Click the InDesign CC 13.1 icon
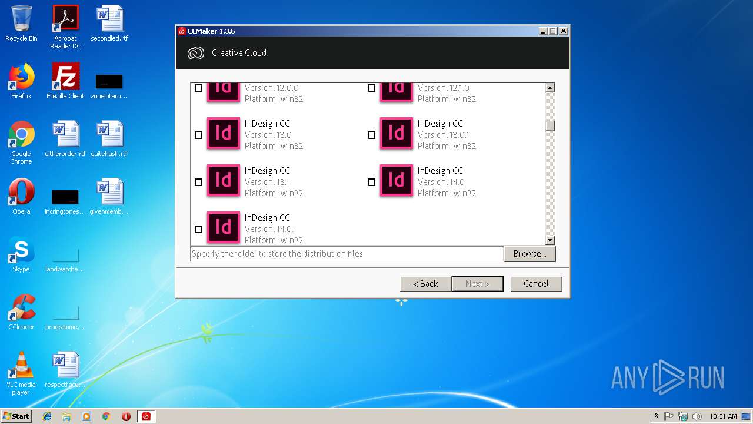The height and width of the screenshot is (424, 753). (x=224, y=180)
